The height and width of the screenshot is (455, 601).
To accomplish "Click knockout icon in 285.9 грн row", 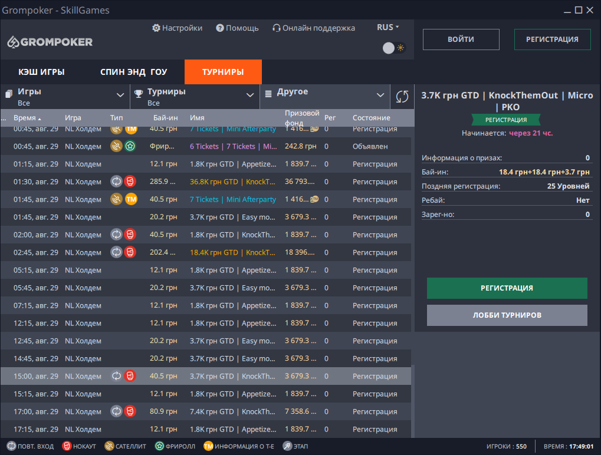I will pos(130,182).
